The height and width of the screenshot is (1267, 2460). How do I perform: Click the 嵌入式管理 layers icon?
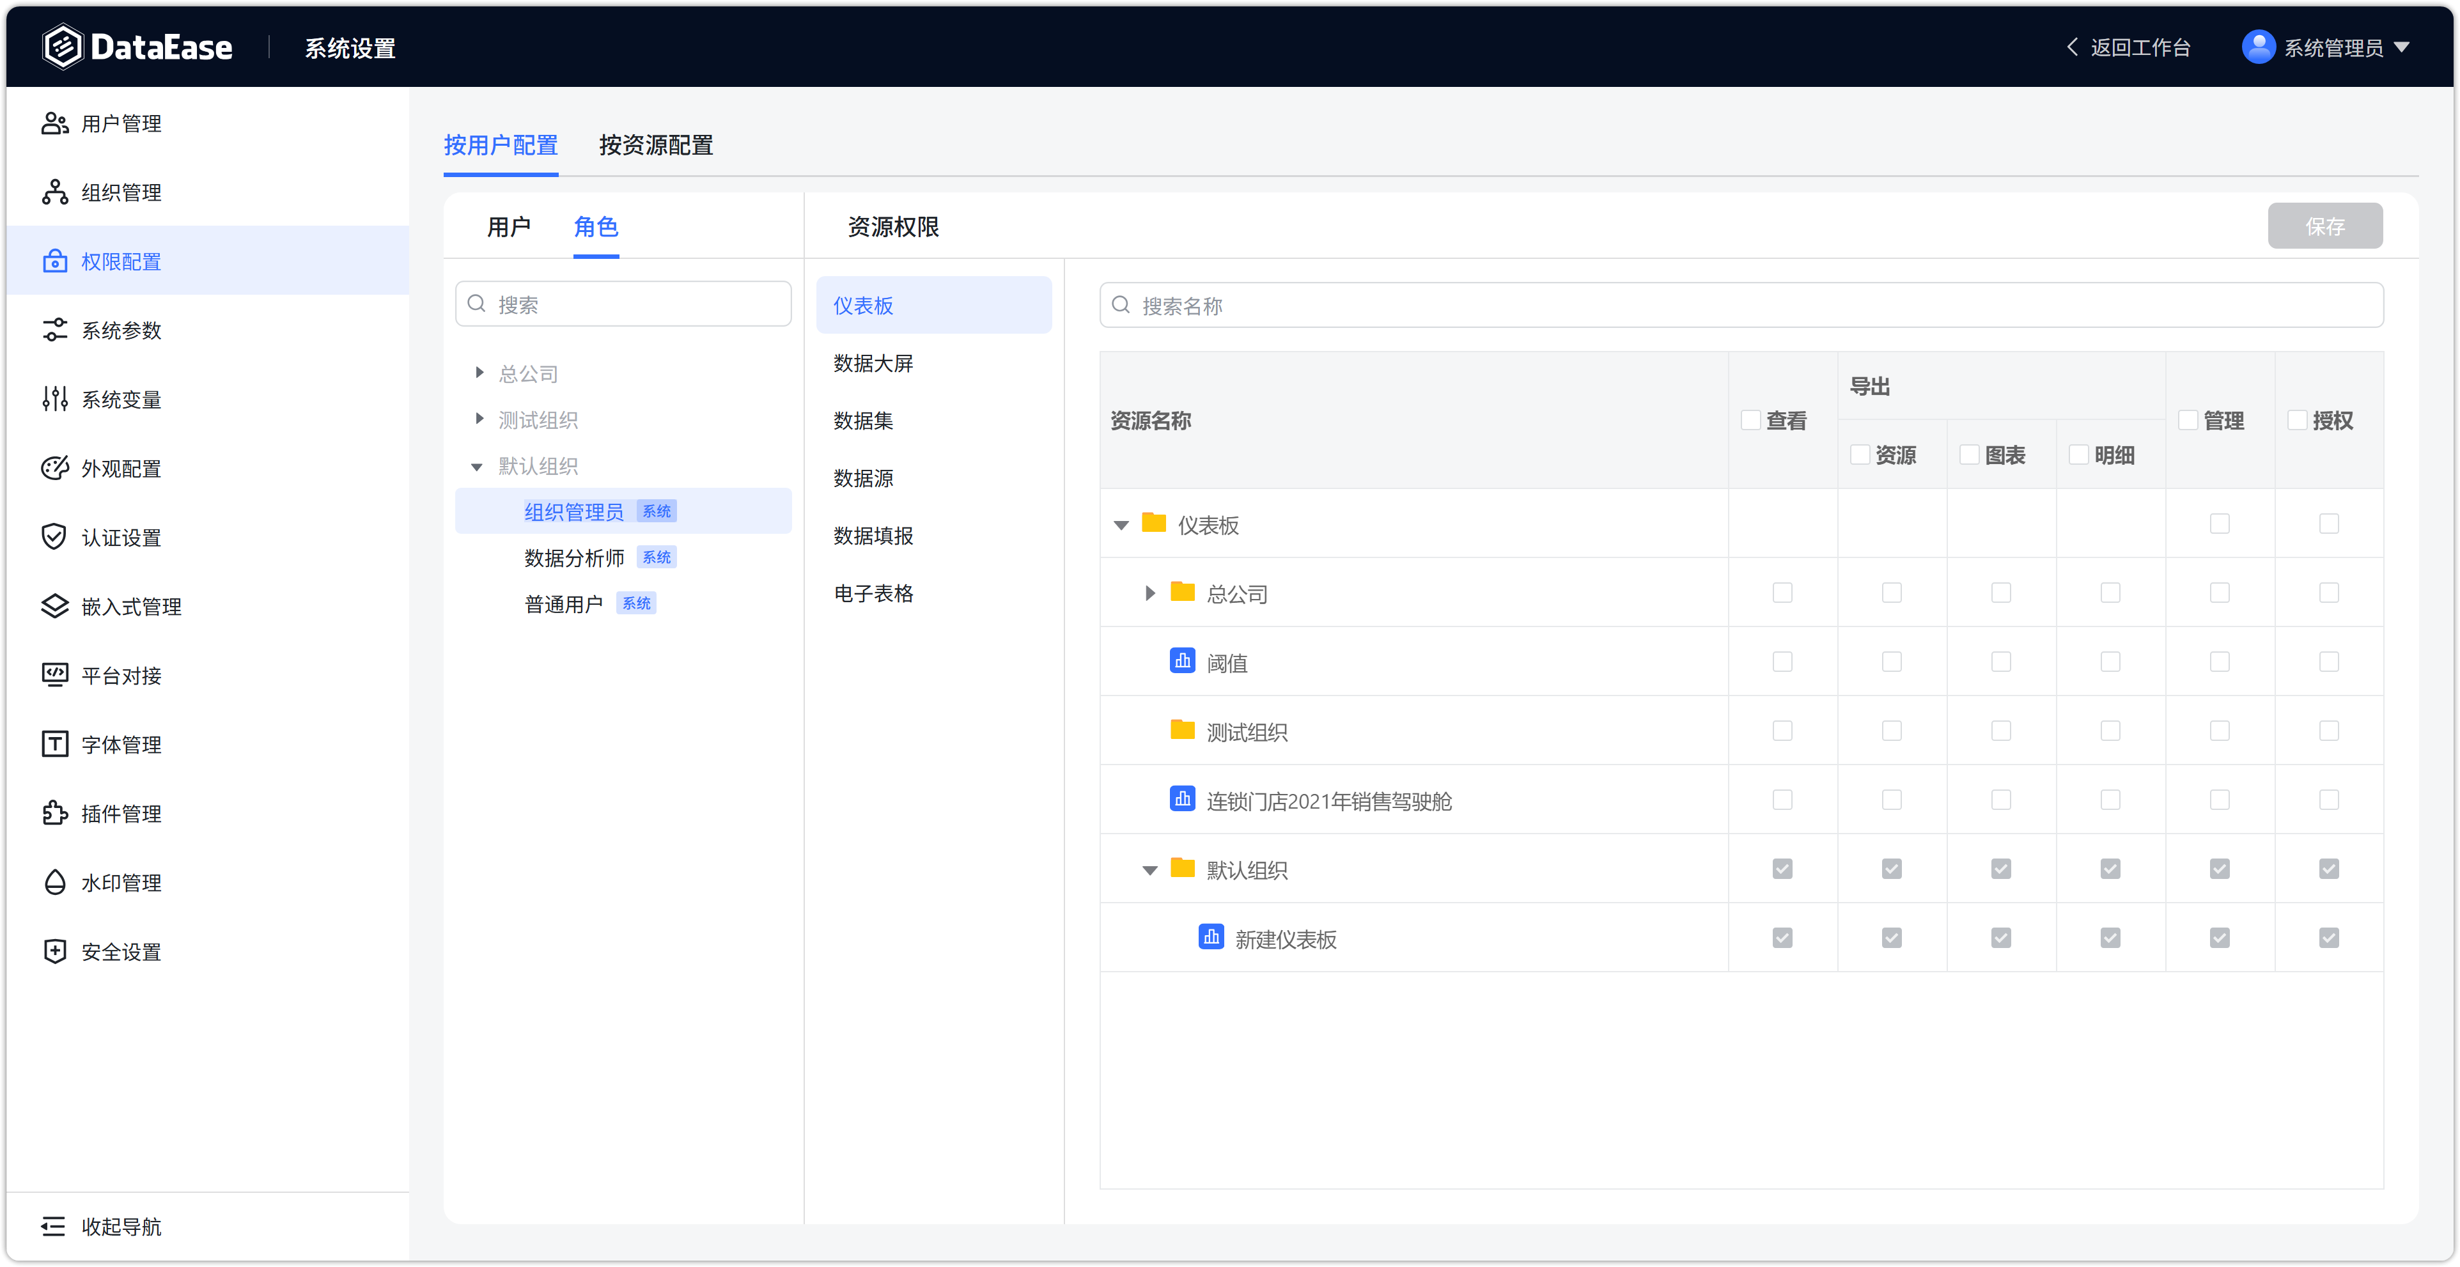(x=56, y=606)
